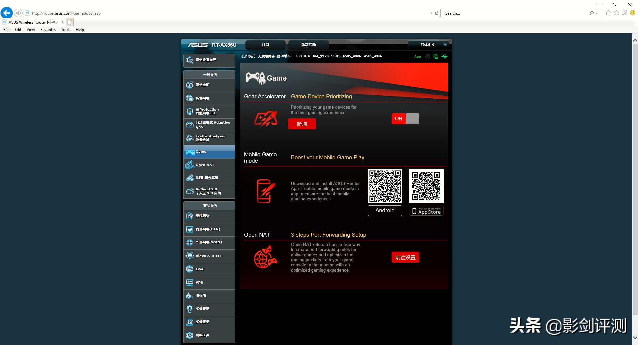638x345 pixels.
Task: Open the Help menu
Action: (80, 30)
